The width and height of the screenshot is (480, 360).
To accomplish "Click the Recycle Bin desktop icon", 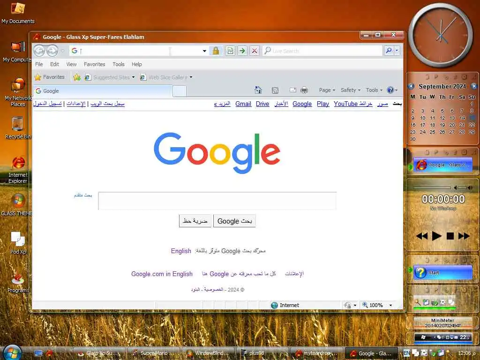I will [18, 127].
